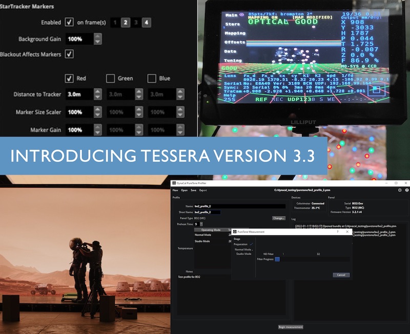This screenshot has height=334, width=410.
Task: Toggle the StarTracker Markers Enabled checkbox
Action: click(x=70, y=23)
